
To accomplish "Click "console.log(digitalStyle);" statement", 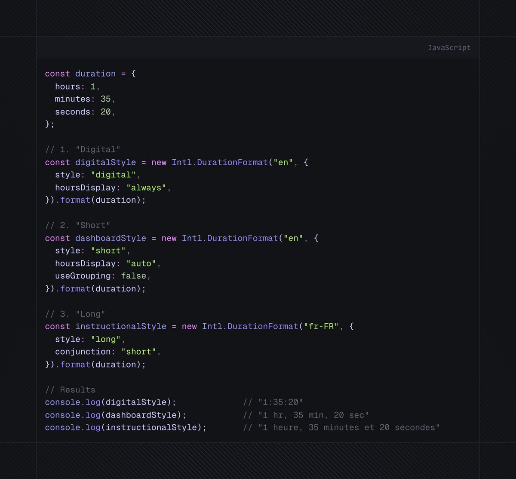I will 111,402.
